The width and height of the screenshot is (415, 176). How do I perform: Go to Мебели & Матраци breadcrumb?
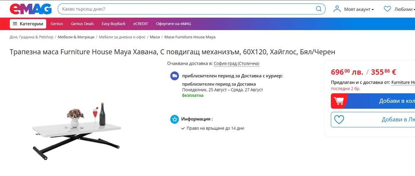coord(76,37)
